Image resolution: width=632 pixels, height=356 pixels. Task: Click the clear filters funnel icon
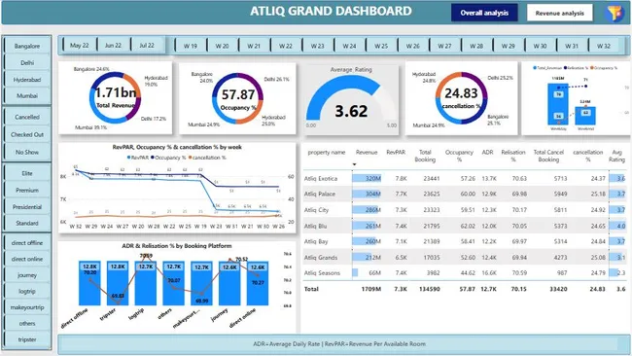pyautogui.click(x=614, y=13)
